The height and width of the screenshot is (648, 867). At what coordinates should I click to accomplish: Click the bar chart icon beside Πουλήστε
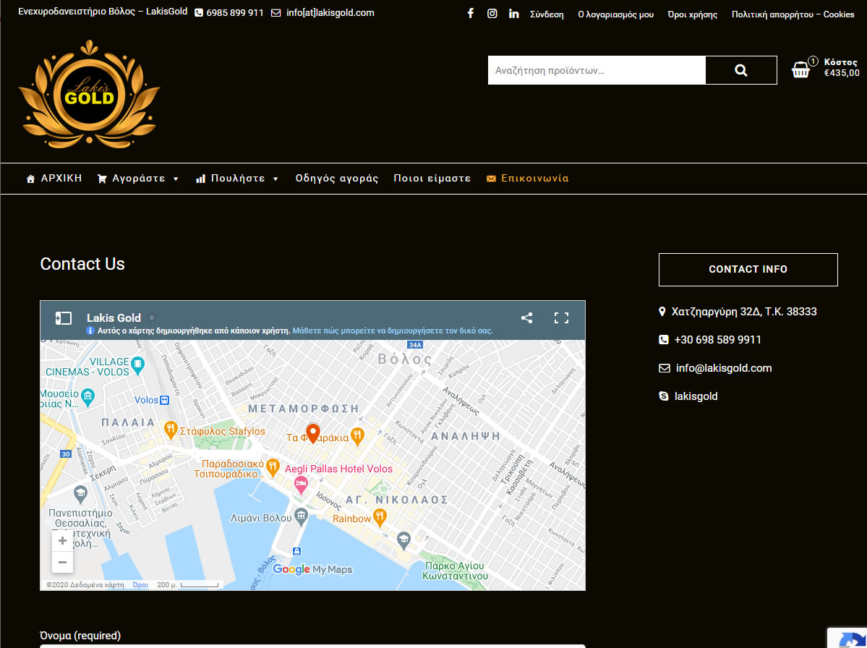200,179
